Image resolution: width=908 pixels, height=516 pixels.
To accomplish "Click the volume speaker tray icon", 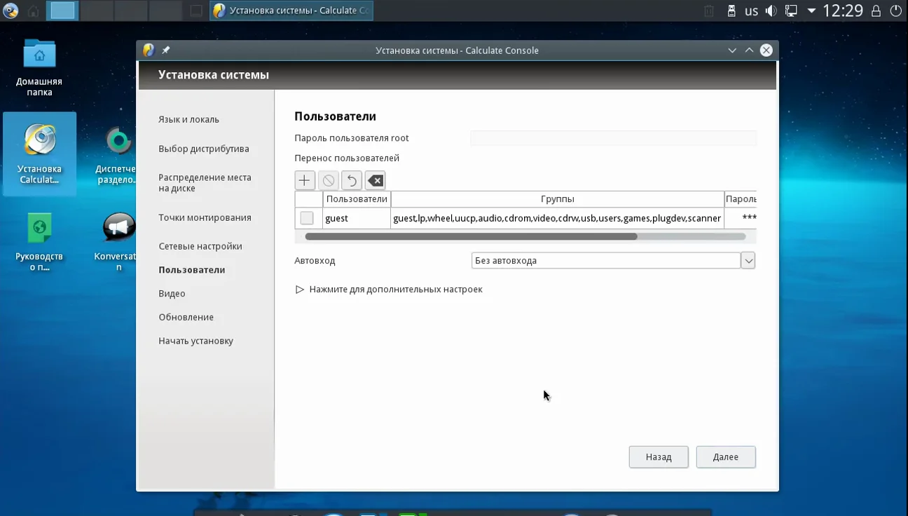I will pyautogui.click(x=771, y=11).
